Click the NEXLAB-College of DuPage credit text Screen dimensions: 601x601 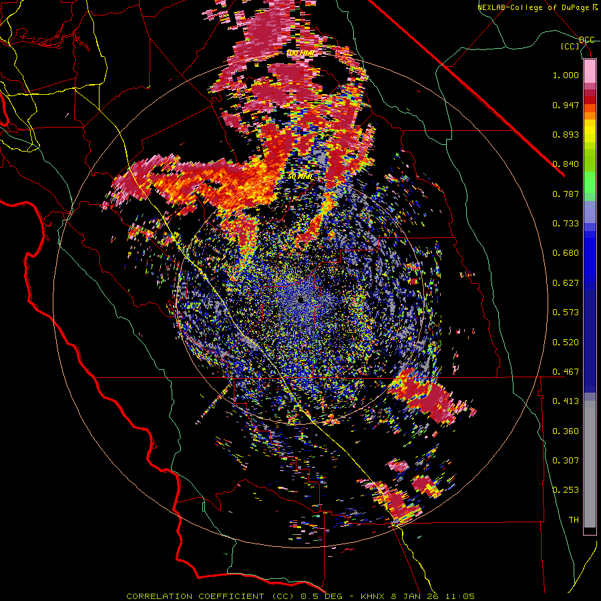(x=533, y=7)
